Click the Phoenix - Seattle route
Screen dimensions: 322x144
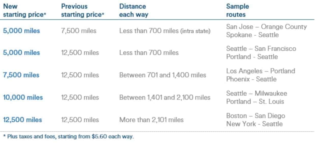(251, 79)
